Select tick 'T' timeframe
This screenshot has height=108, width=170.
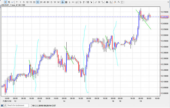[17, 2]
